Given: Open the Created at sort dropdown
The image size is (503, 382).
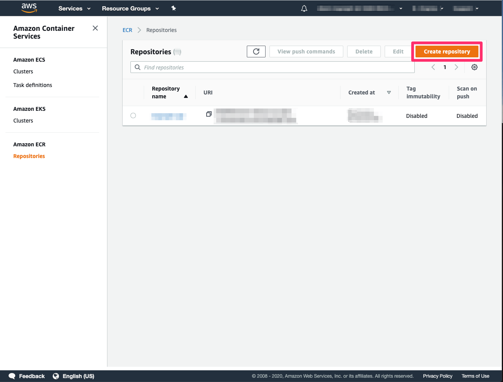Looking at the screenshot, I should [x=389, y=92].
